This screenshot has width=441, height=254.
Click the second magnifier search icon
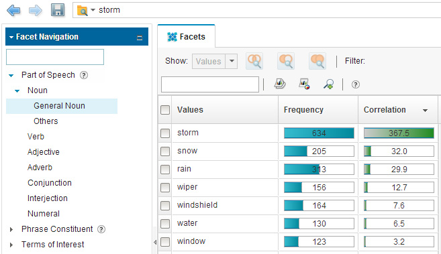[x=286, y=61]
